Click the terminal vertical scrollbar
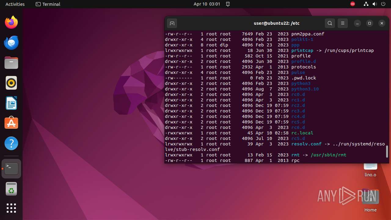391x220 pixels. coord(387,152)
